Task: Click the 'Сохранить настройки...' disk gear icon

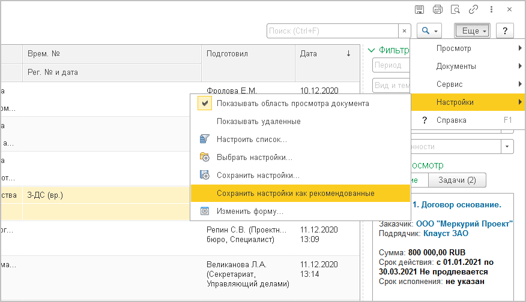Action: 204,176
